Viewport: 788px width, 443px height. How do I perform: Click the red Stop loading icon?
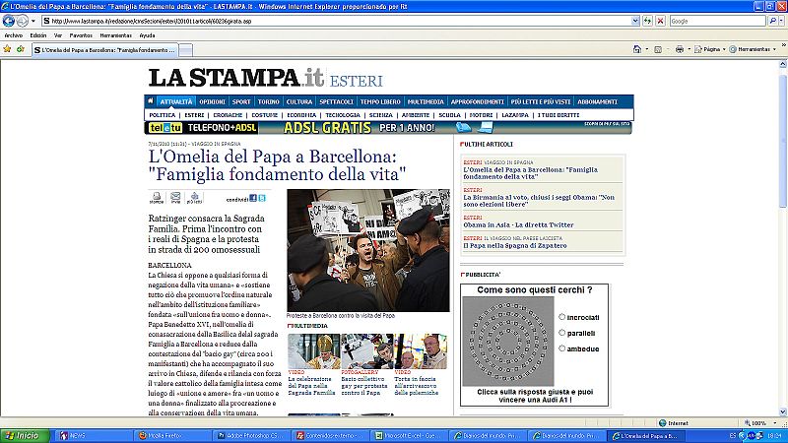[x=660, y=21]
